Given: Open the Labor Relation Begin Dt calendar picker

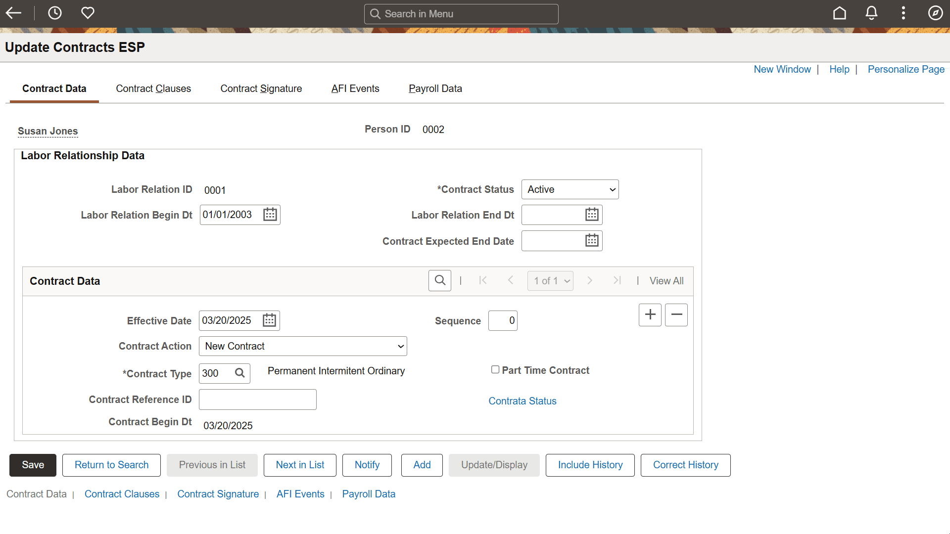Looking at the screenshot, I should [270, 214].
